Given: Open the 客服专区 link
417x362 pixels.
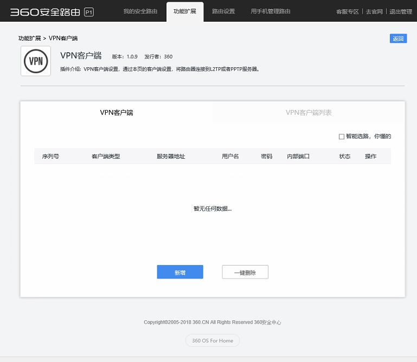Looking at the screenshot, I should 348,12.
